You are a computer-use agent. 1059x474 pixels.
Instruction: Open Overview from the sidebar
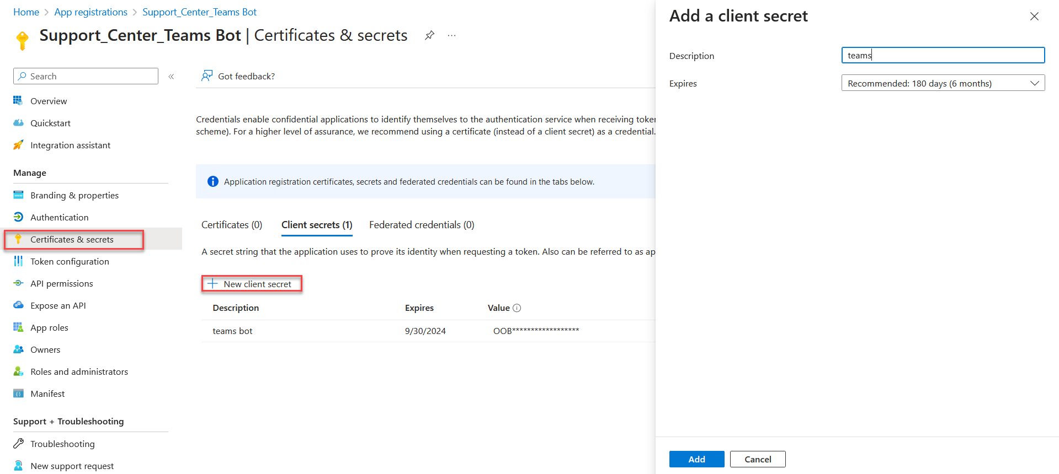click(49, 101)
